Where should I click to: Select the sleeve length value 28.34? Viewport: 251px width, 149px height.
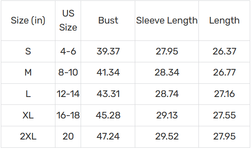(167, 73)
